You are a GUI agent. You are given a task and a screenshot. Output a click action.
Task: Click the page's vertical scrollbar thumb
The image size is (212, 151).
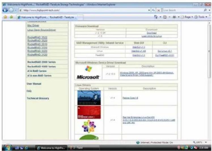(x=209, y=51)
